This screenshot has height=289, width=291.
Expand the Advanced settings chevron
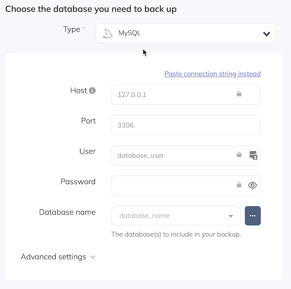click(x=93, y=257)
